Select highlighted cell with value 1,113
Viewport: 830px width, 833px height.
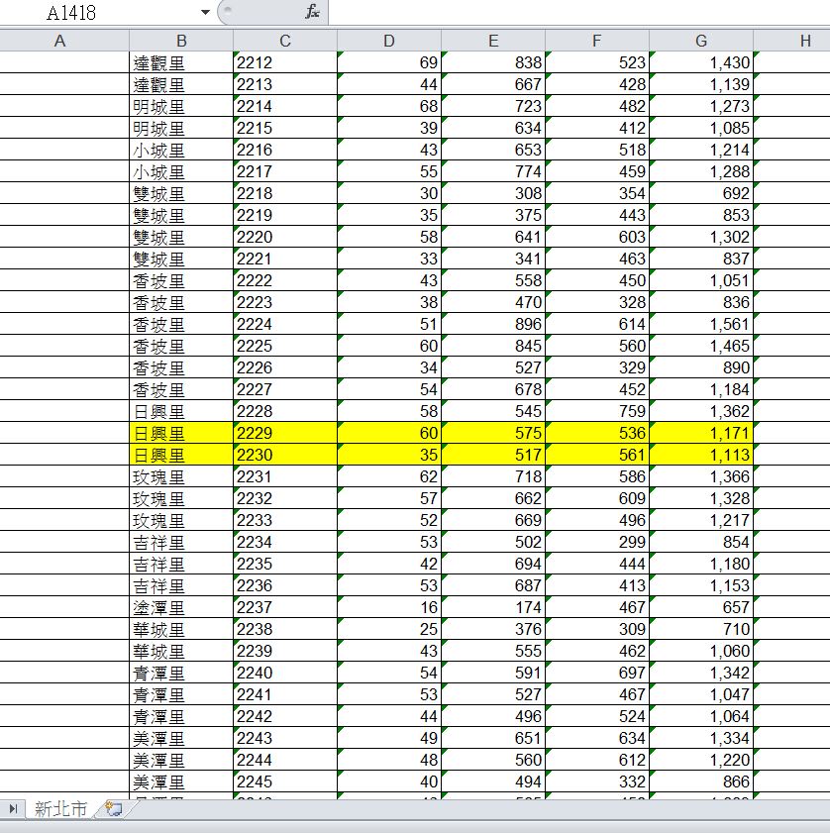(x=701, y=455)
